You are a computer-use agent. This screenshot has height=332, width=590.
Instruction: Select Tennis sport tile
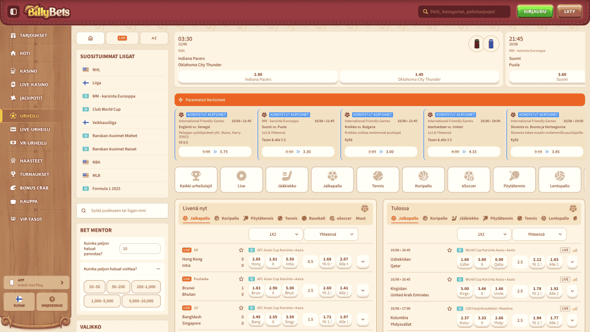(378, 180)
